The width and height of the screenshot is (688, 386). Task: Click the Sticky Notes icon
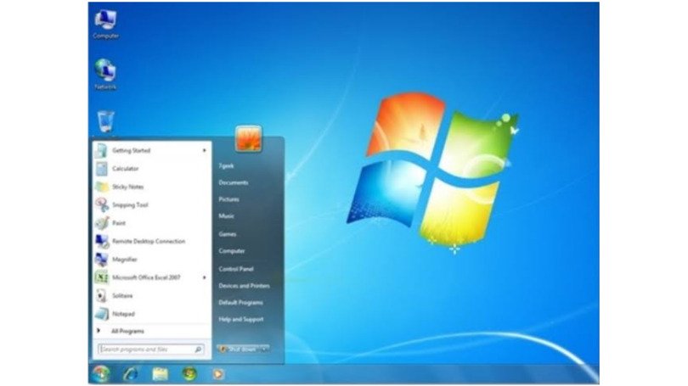(101, 187)
